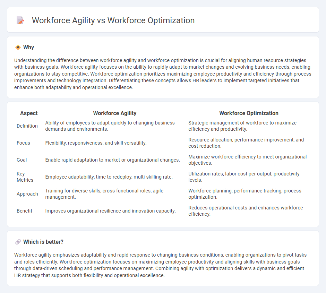Viewport: 326px width, 293px height.
Task: Click the Aspect column header
Action: coord(29,113)
